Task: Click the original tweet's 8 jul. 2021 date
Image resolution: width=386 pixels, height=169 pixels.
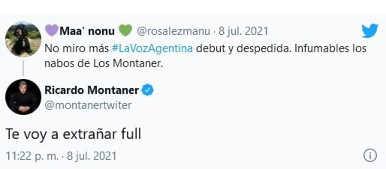Action: tap(243, 31)
